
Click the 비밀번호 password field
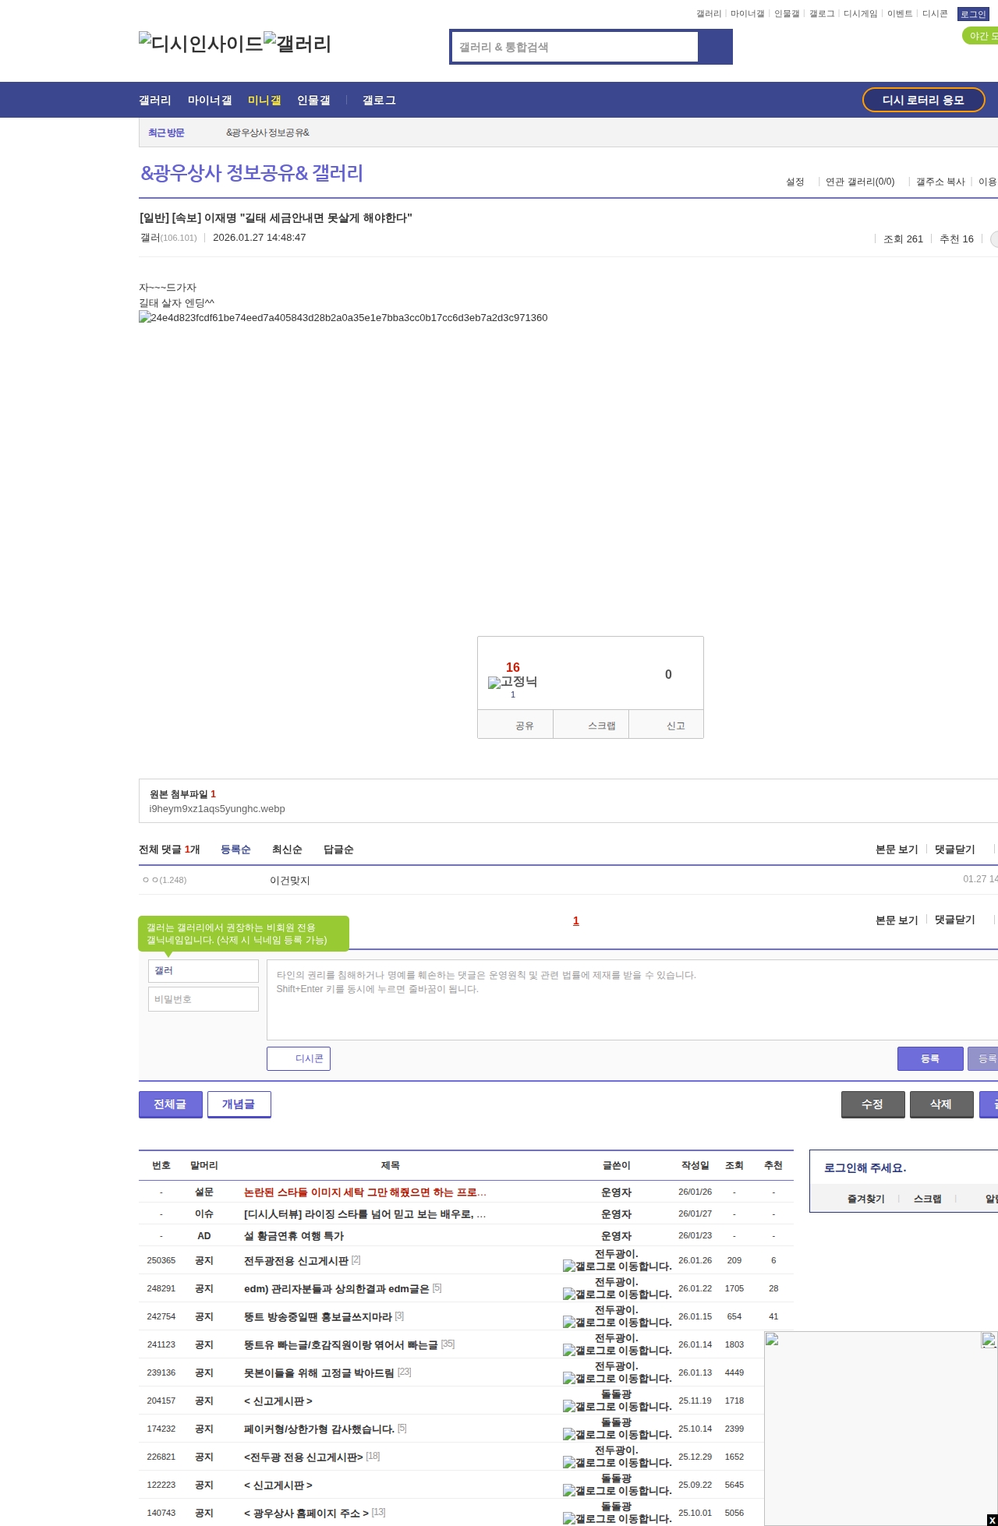point(203,999)
